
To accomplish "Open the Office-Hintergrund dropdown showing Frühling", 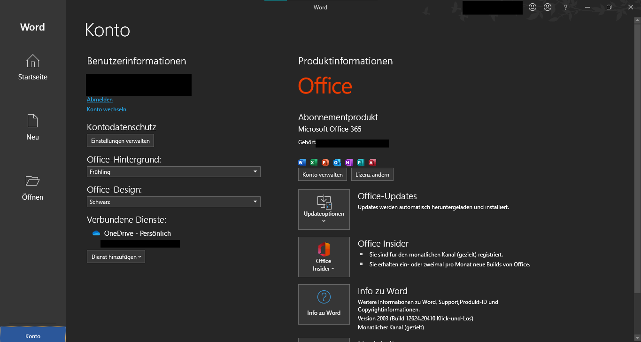I will click(x=174, y=172).
